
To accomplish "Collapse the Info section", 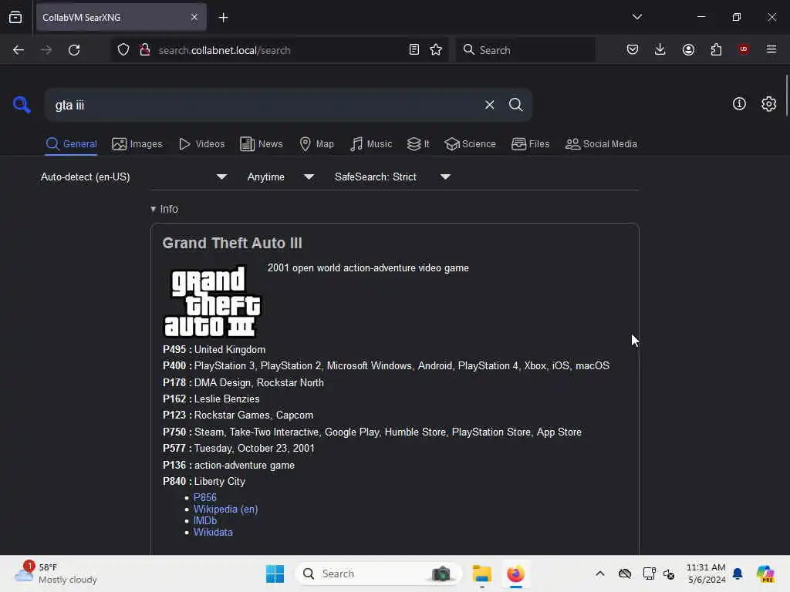I will [164, 209].
